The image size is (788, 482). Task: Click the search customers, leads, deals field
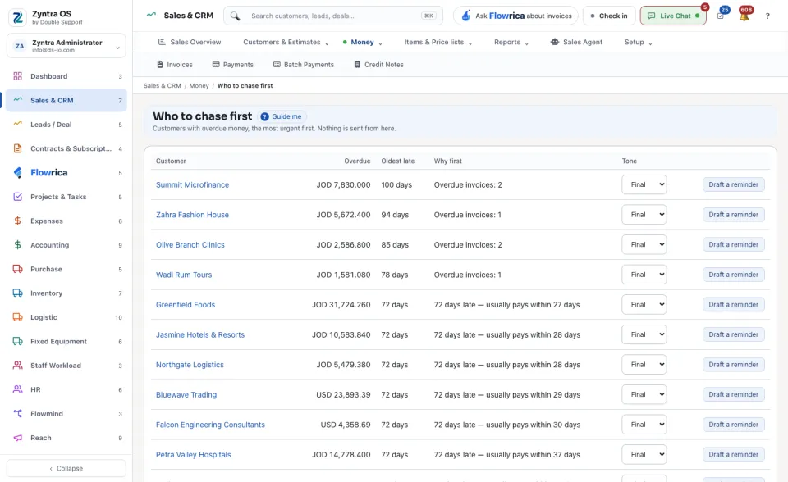click(x=333, y=16)
